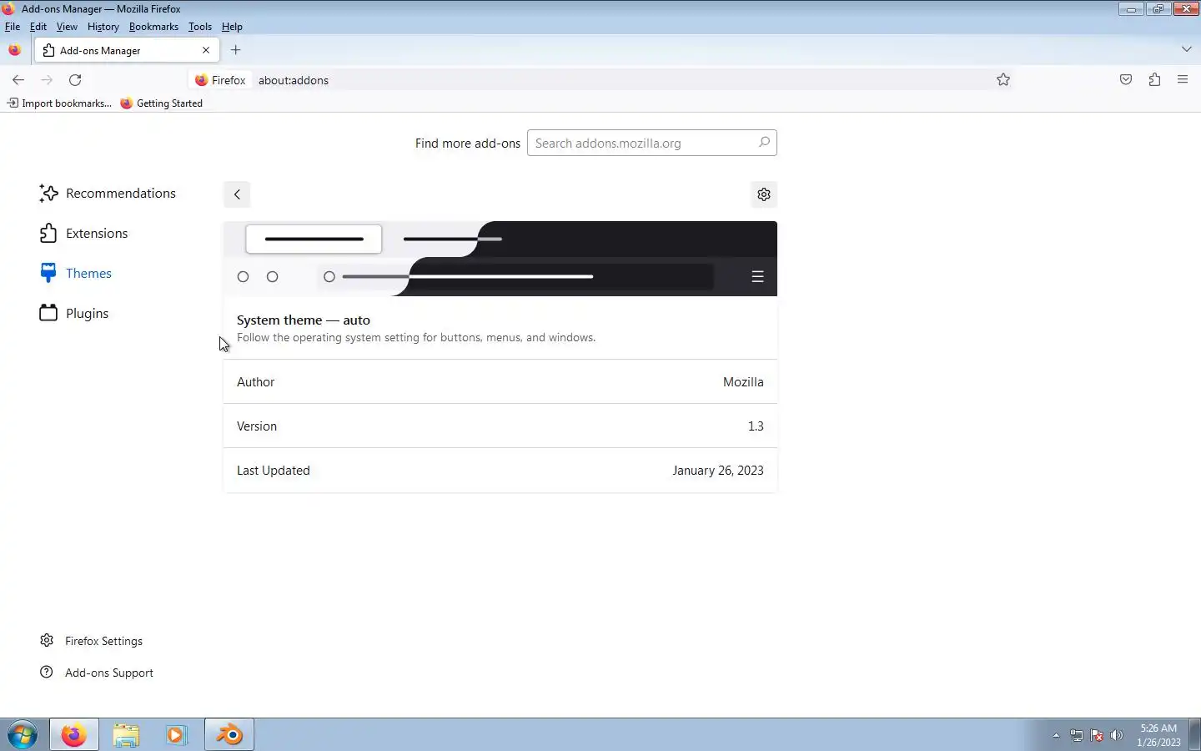Open the Action Center flag tray icon
This screenshot has width=1201, height=751.
[x=1097, y=736]
